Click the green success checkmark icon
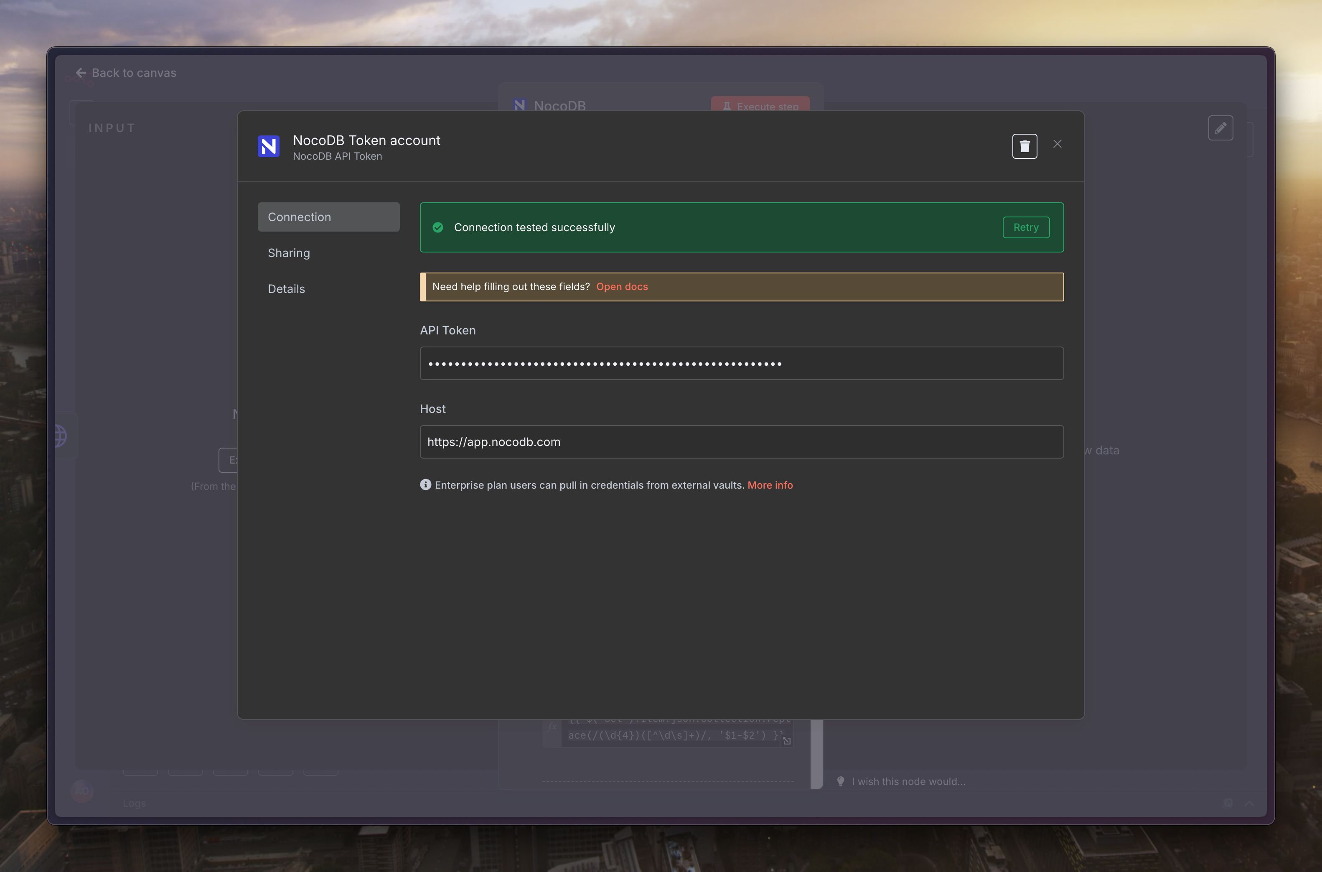Image resolution: width=1322 pixels, height=872 pixels. [438, 227]
